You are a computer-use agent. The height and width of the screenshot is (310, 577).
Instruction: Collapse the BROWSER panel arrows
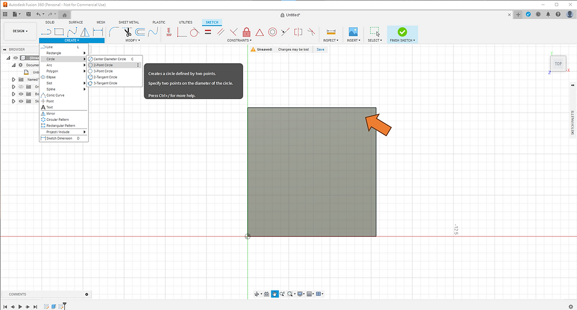click(x=5, y=50)
